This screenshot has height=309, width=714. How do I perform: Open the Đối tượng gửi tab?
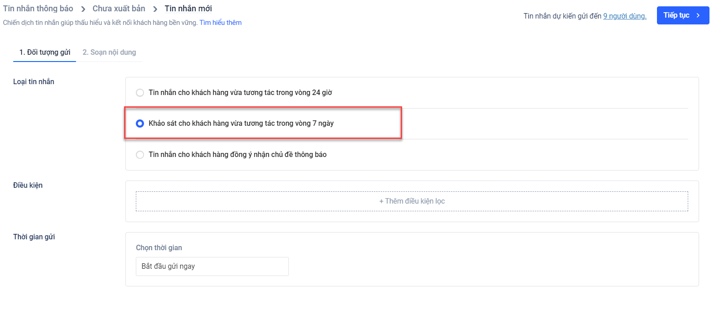tap(45, 52)
